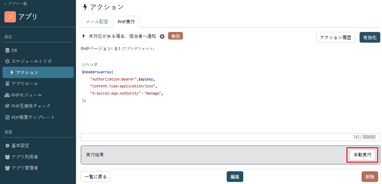Click the 無効 status badge
The height and width of the screenshot is (184, 382).
click(175, 36)
